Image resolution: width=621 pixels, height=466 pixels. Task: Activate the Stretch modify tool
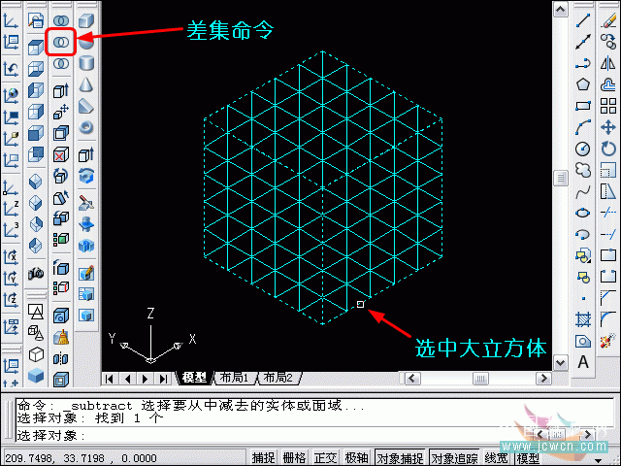point(608,192)
